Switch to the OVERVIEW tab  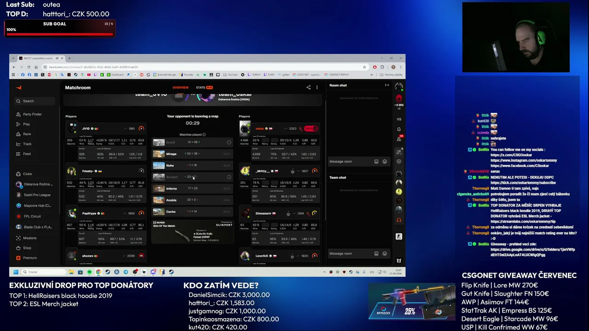(x=180, y=87)
